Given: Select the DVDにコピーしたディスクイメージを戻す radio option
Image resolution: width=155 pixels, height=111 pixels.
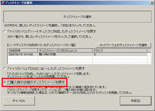Looking at the screenshot, I should [x=5, y=69].
